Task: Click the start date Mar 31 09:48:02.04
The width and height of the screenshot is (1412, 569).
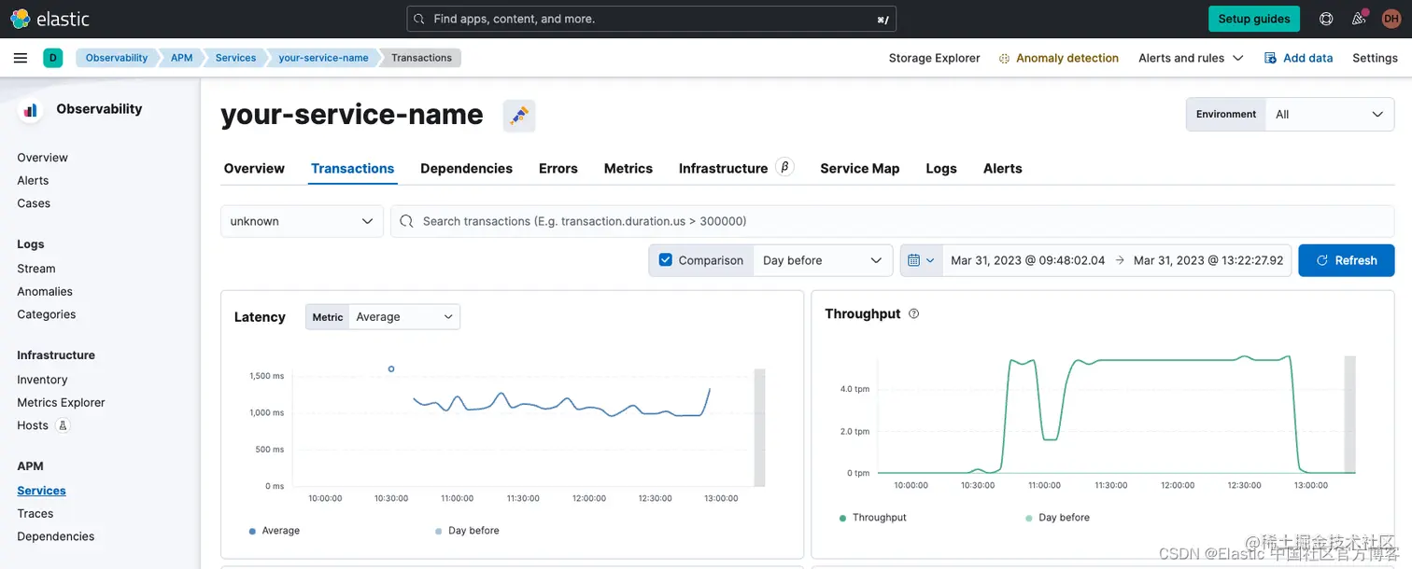Action: [x=1027, y=260]
